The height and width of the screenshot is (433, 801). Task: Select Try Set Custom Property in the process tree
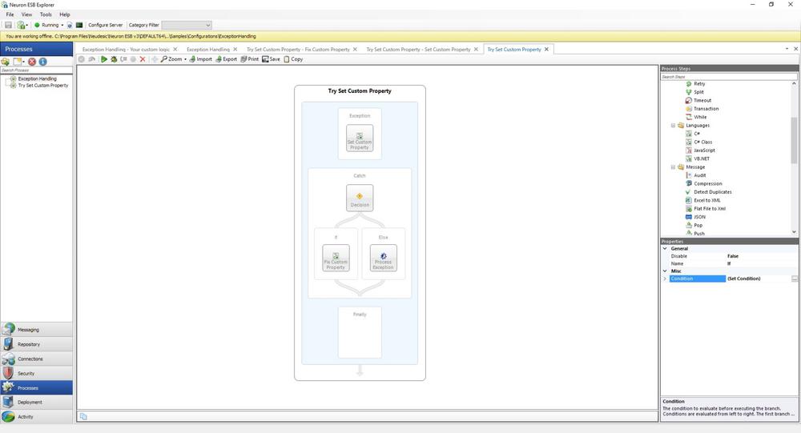[x=43, y=86]
